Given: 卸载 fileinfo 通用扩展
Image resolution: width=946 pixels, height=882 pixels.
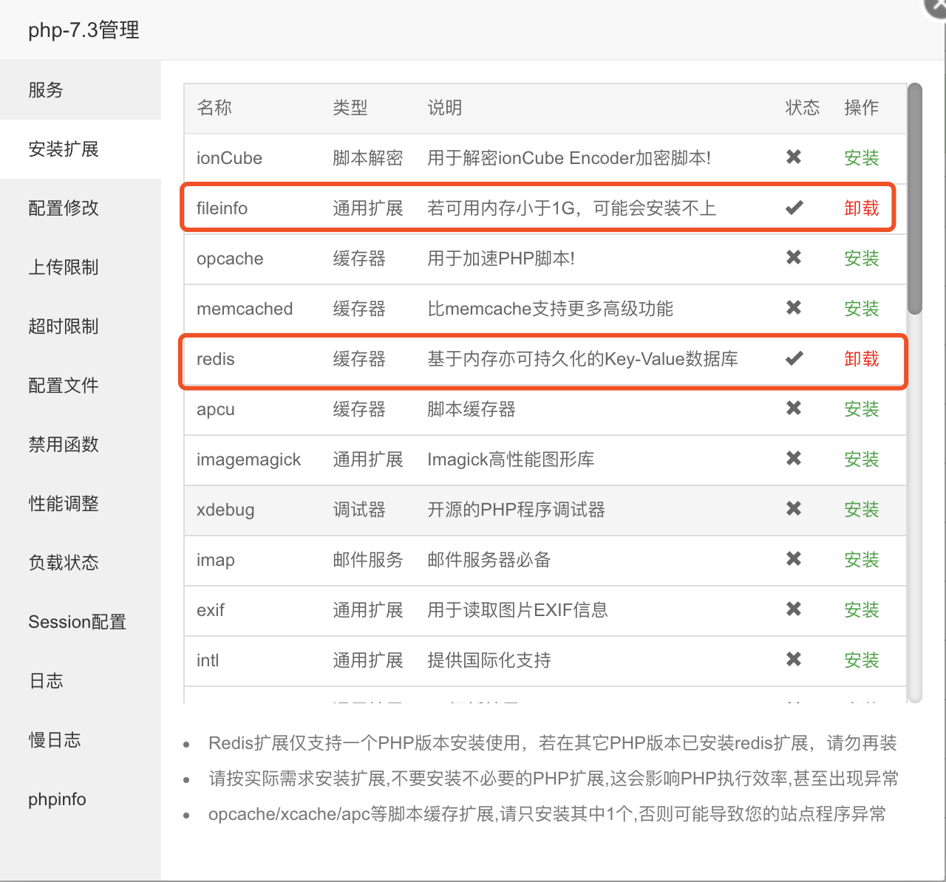Looking at the screenshot, I should (861, 208).
